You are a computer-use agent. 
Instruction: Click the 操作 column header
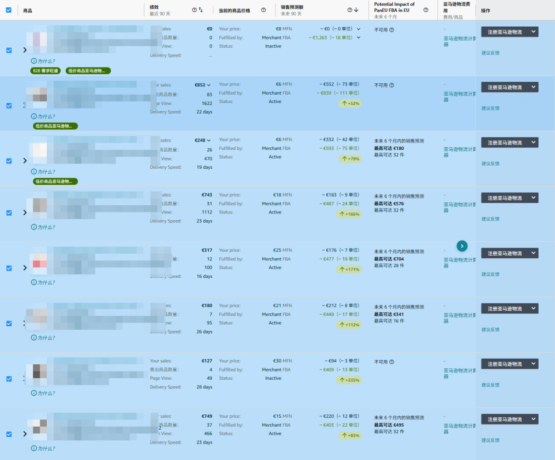pyautogui.click(x=486, y=11)
